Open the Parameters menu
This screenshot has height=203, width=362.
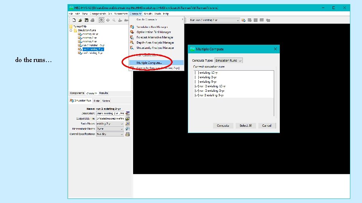click(x=121, y=14)
